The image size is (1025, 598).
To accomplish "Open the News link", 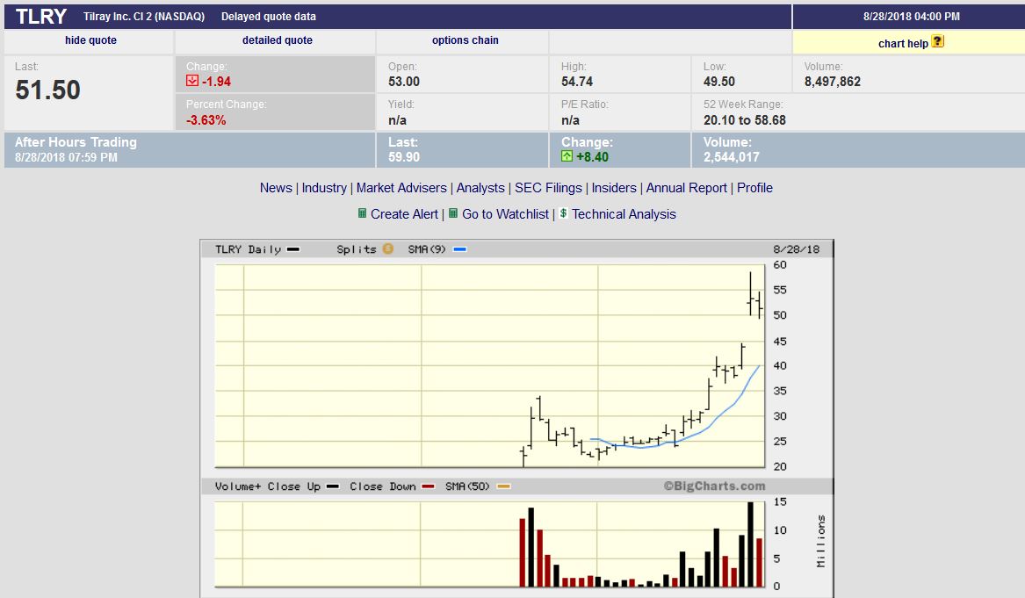I will click(x=276, y=188).
